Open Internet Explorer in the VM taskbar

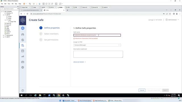[35, 95]
